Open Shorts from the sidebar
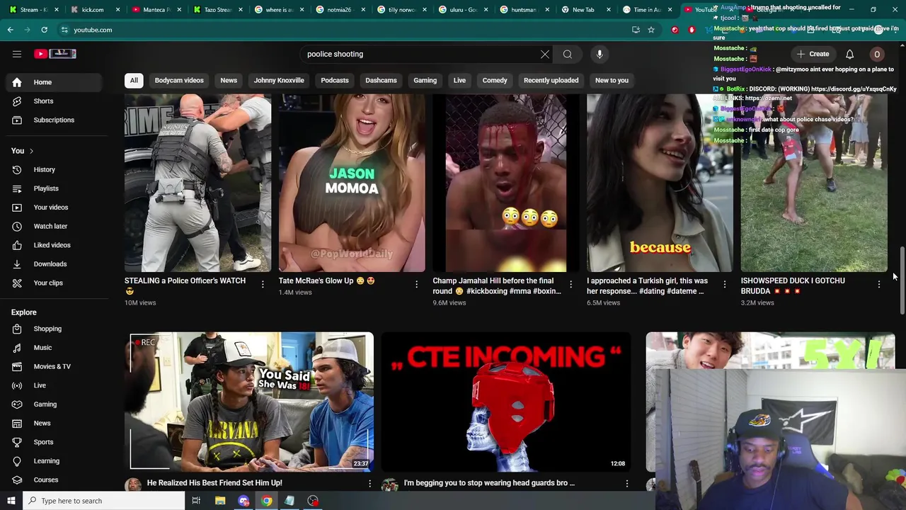Screen dimensions: 906x510 coord(54,101)
